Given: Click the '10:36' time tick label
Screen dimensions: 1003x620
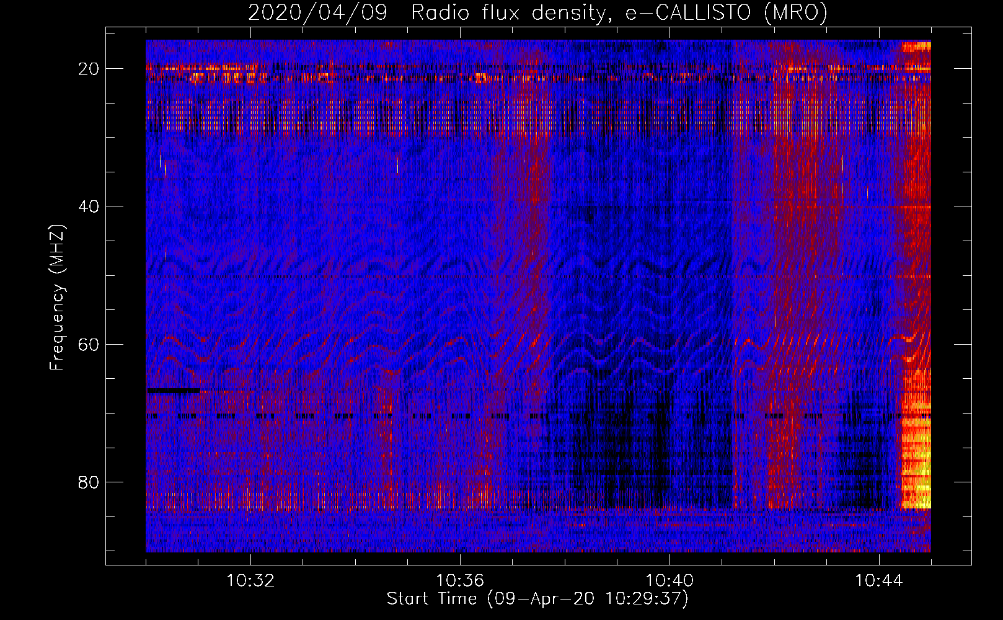Looking at the screenshot, I should [460, 580].
